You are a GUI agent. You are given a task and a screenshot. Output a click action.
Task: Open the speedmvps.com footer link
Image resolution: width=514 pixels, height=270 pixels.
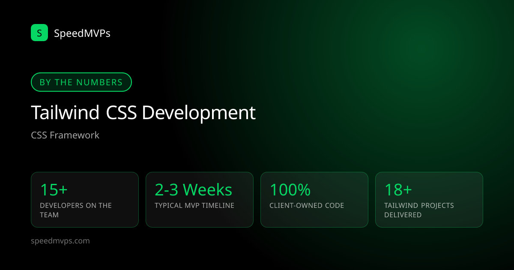click(60, 241)
